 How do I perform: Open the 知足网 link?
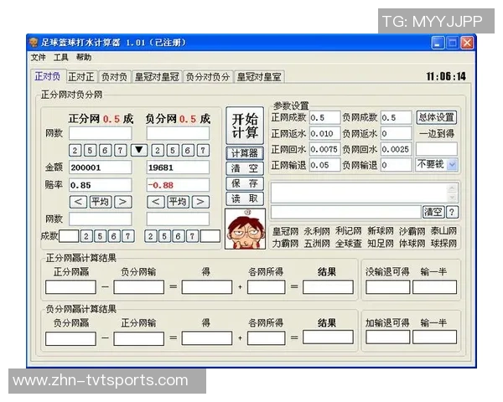click(381, 244)
